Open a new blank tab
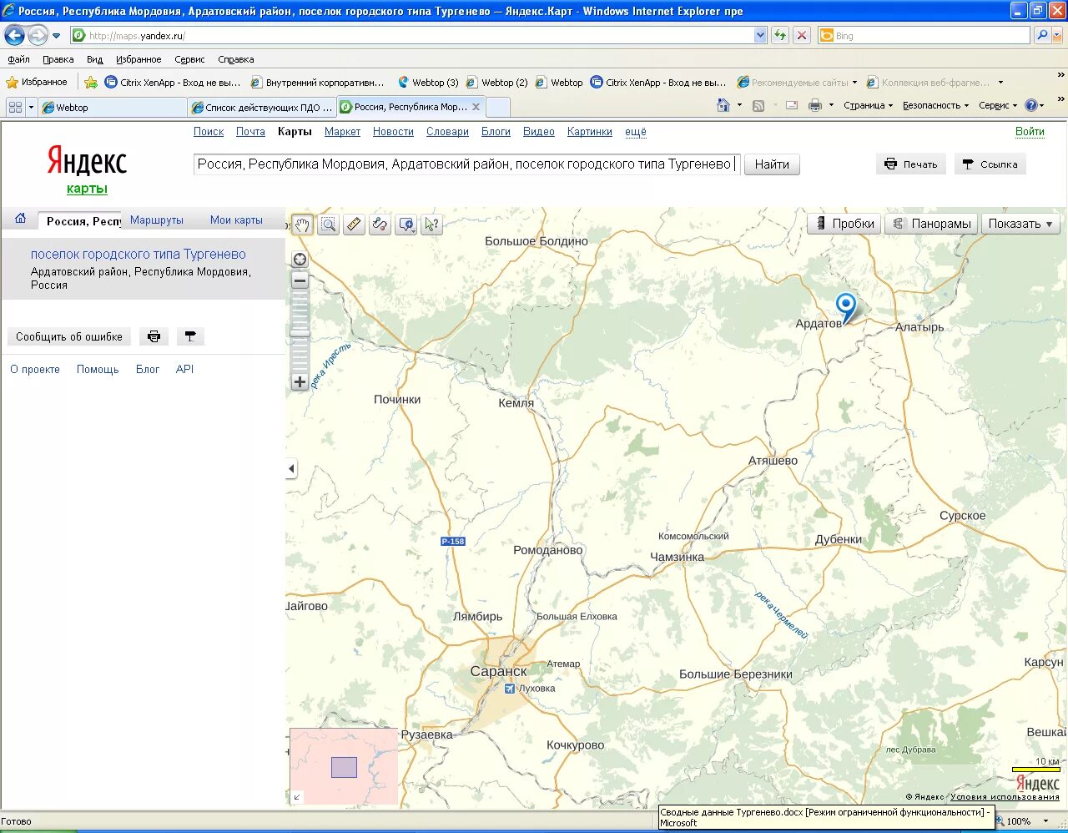The image size is (1068, 833). 498,107
